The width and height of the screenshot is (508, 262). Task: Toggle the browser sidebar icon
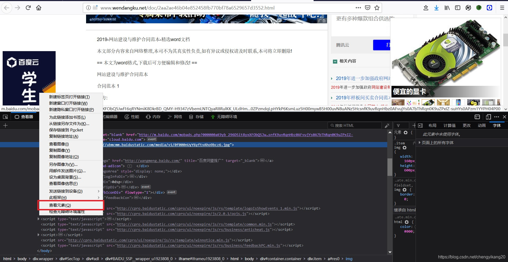[x=458, y=8]
